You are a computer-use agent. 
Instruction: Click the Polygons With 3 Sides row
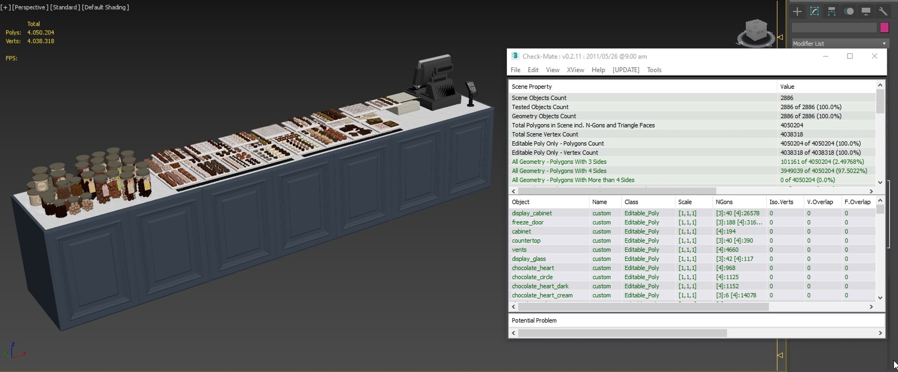(692, 162)
